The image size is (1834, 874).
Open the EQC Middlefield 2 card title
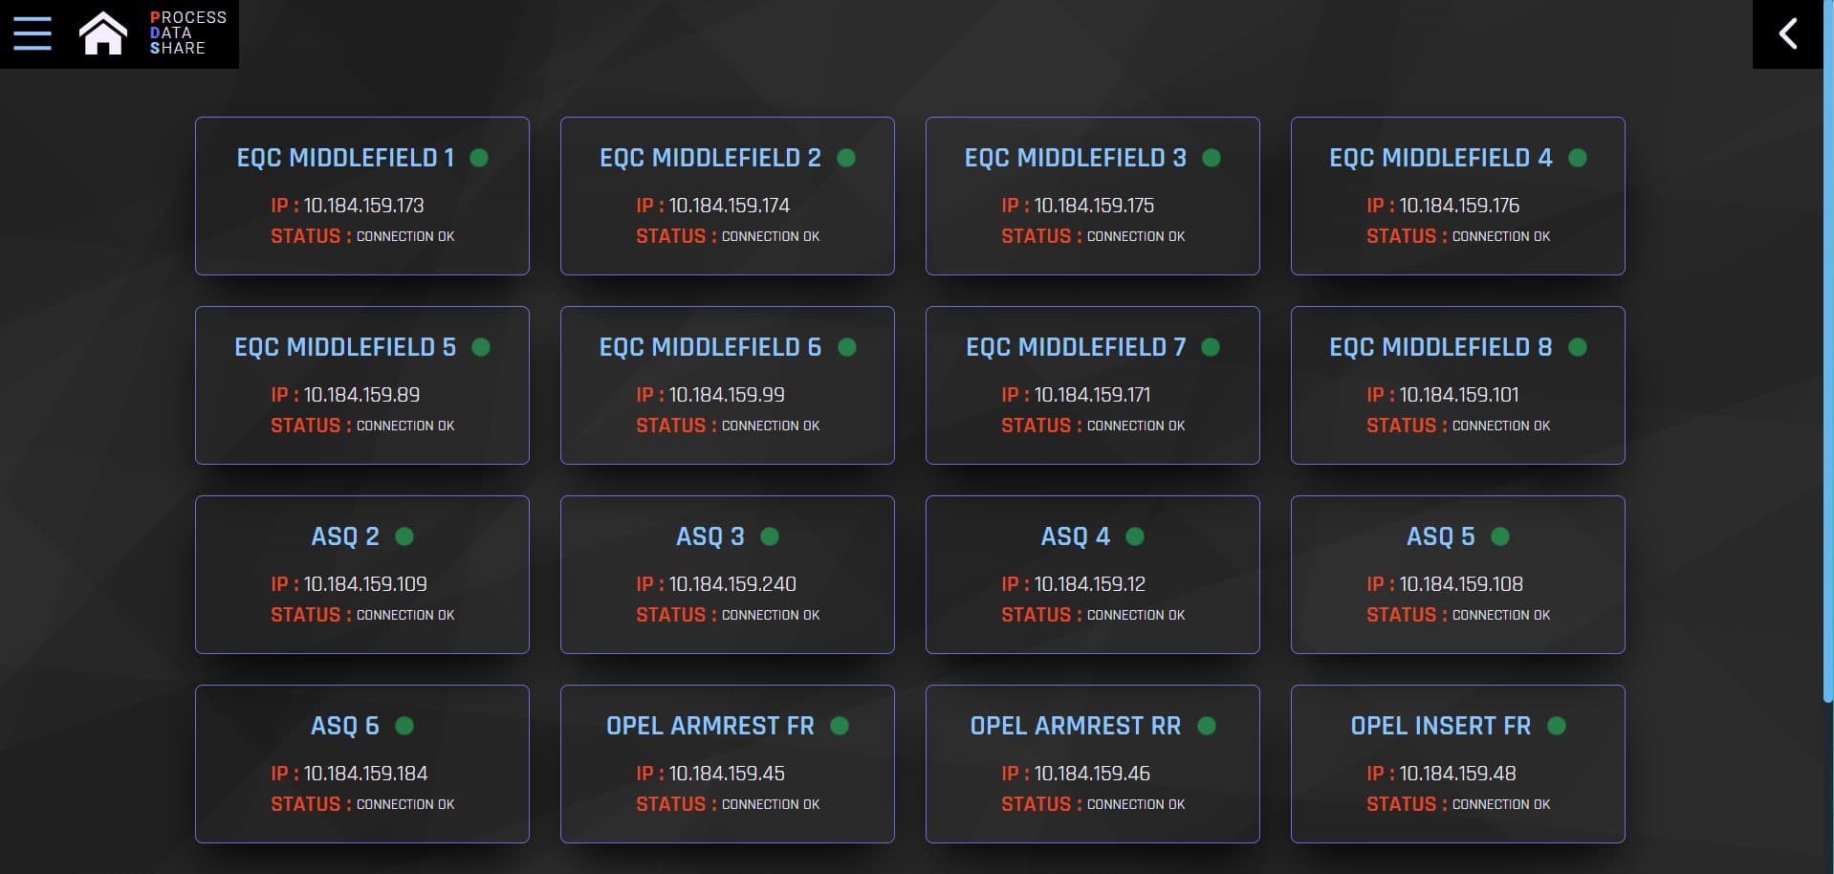click(x=710, y=158)
